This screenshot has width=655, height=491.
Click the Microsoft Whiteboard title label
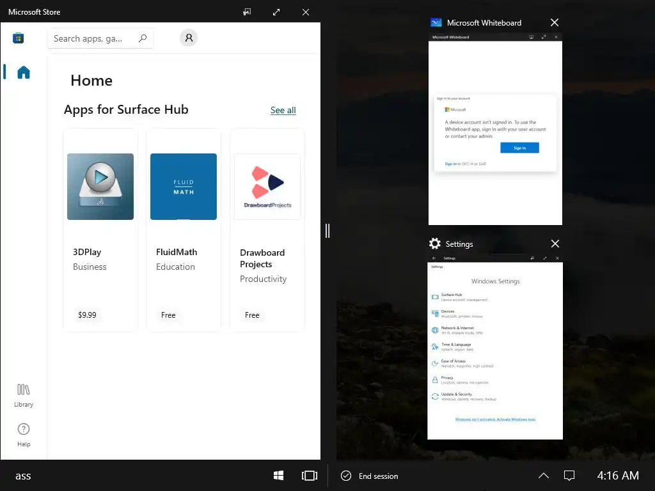pyautogui.click(x=484, y=23)
